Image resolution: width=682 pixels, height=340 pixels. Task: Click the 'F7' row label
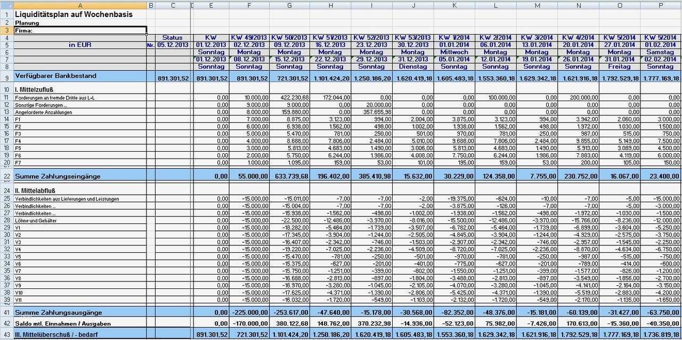(x=18, y=163)
